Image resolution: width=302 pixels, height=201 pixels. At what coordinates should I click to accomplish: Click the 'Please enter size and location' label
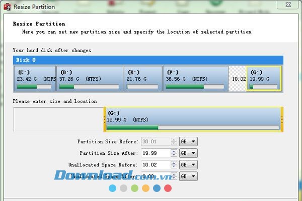[x=55, y=101]
